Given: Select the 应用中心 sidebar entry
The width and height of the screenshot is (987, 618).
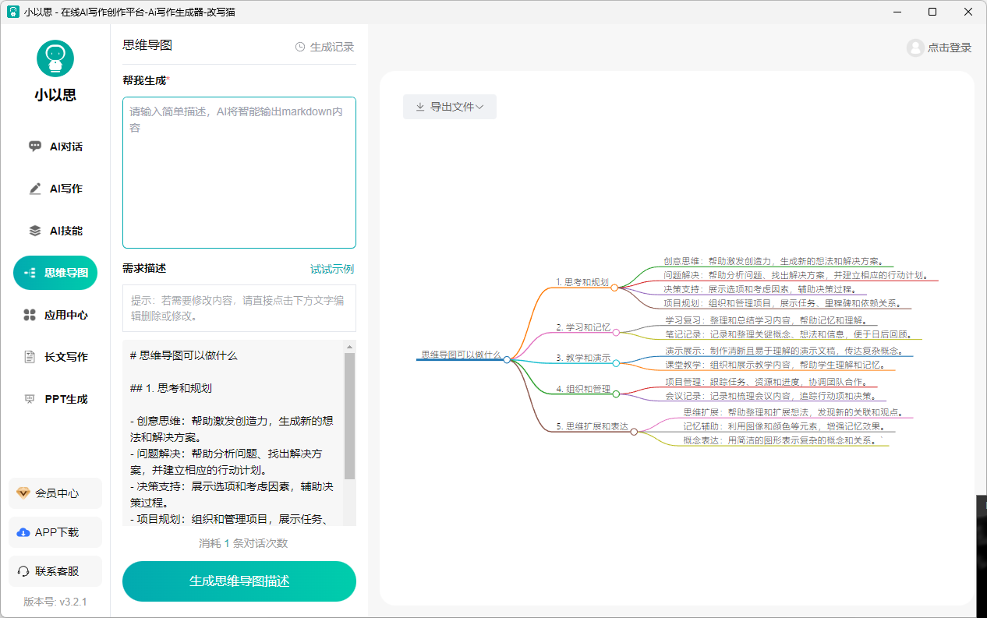Looking at the screenshot, I should coord(55,315).
